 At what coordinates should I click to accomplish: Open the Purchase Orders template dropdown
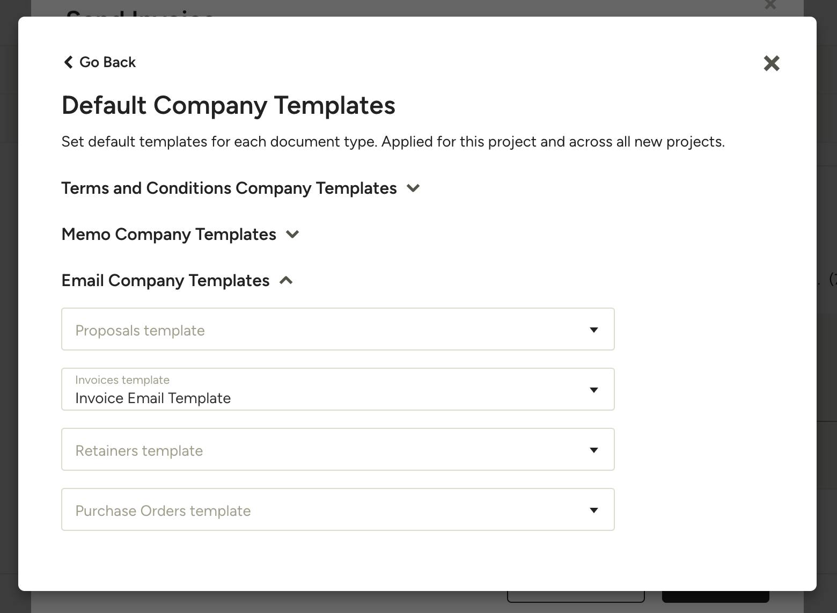pyautogui.click(x=337, y=510)
